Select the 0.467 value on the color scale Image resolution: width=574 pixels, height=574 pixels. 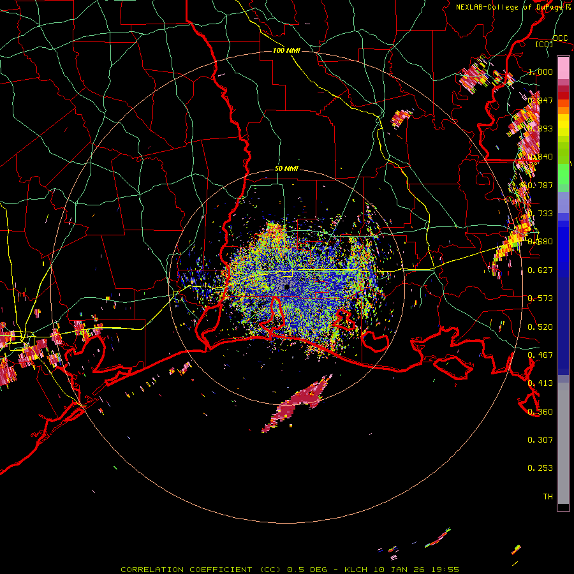pyautogui.click(x=540, y=355)
